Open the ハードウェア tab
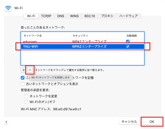165x129 pixels. click(129, 16)
